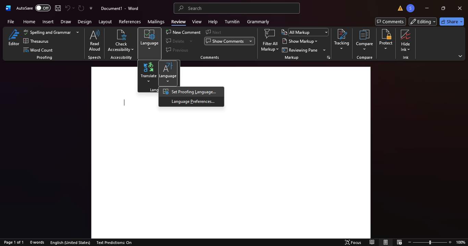
Task: Click the Hide Ink button
Action: coord(406,40)
